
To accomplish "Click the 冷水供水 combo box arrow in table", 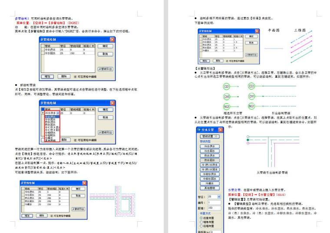I will click(x=58, y=113).
